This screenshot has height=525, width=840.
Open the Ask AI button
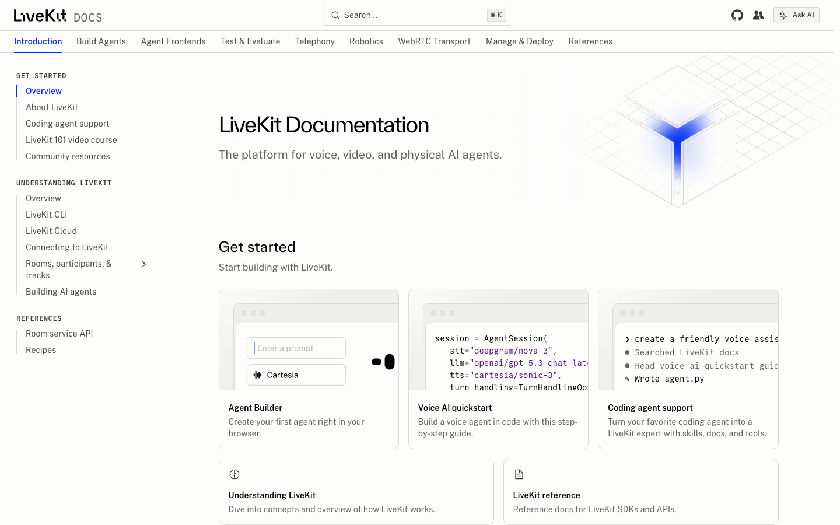point(796,15)
